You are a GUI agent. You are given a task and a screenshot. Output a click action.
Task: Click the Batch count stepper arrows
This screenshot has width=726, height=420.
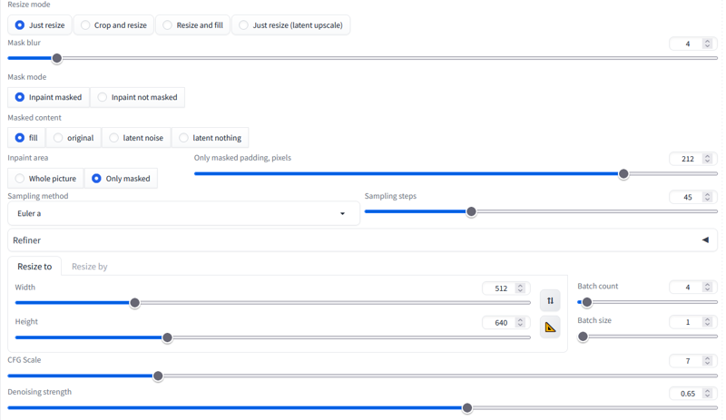coord(707,287)
